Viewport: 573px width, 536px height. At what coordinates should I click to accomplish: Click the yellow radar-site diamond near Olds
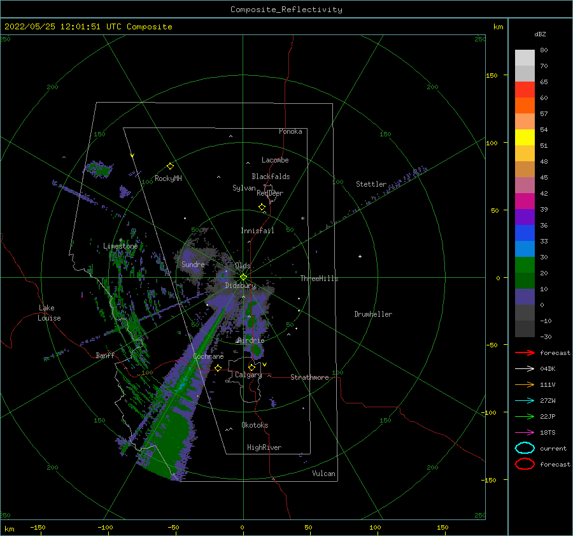(x=243, y=277)
